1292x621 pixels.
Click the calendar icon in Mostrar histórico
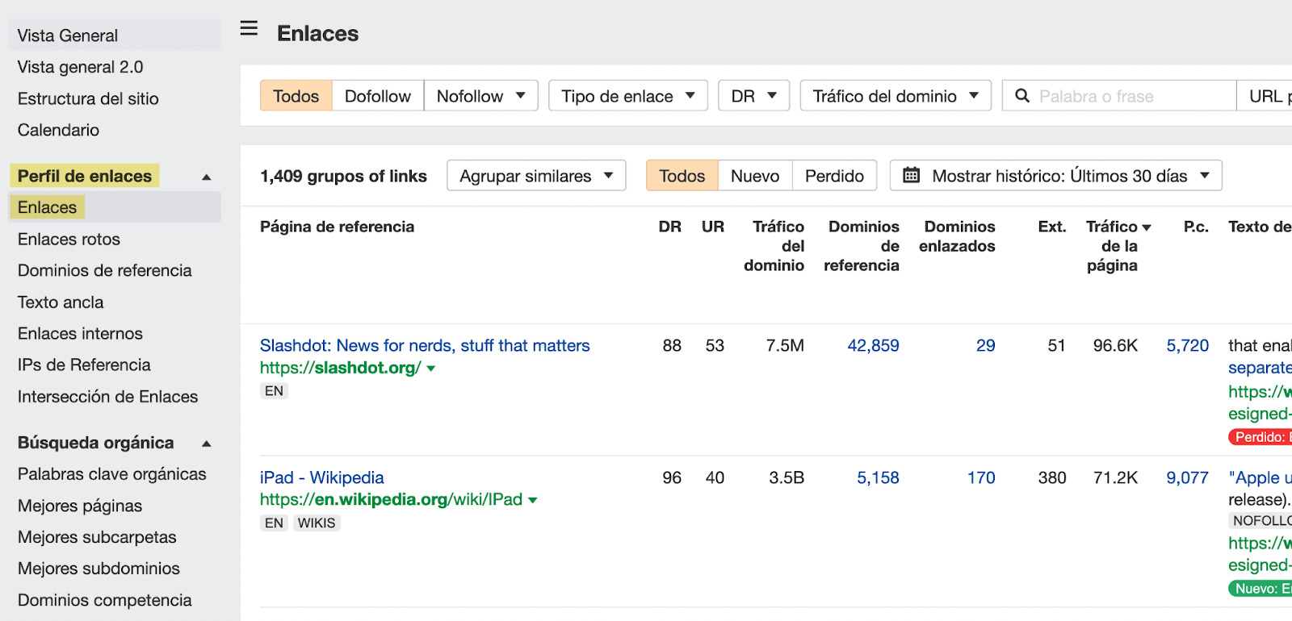pyautogui.click(x=911, y=175)
